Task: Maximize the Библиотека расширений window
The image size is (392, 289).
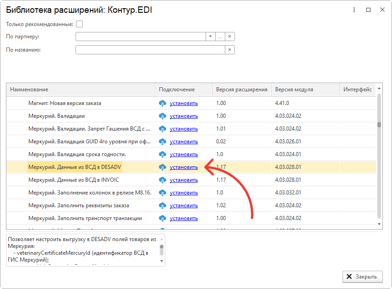Action: 368,10
